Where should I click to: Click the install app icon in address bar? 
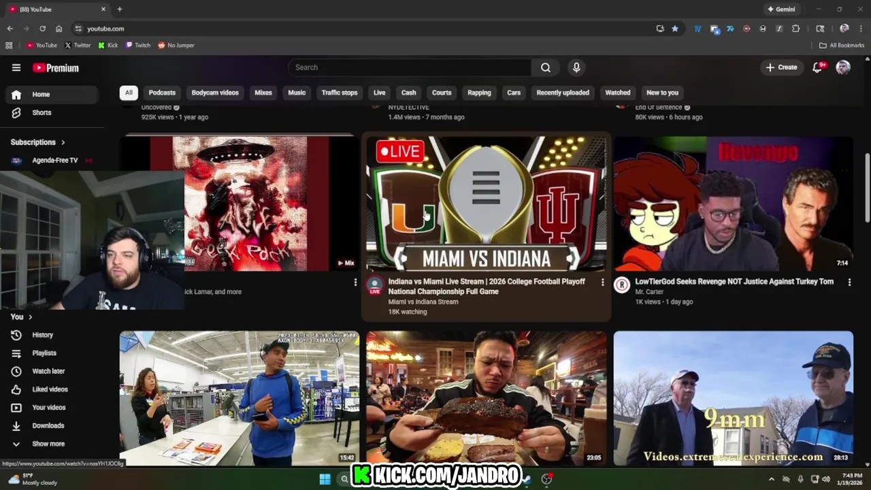660,29
